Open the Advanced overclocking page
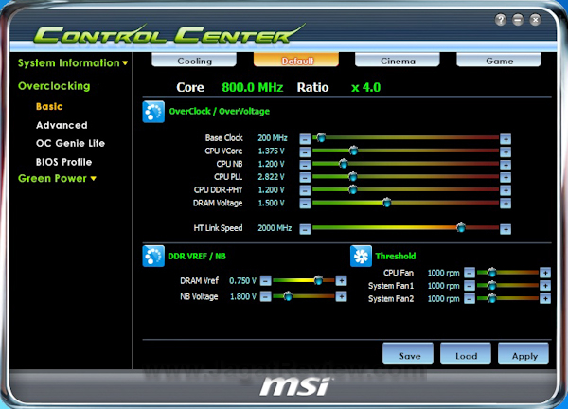This screenshot has width=568, height=409. [62, 125]
